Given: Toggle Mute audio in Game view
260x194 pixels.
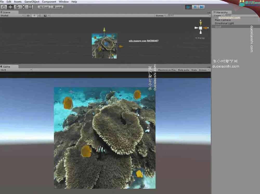Looking at the screenshot, I should 183,70.
